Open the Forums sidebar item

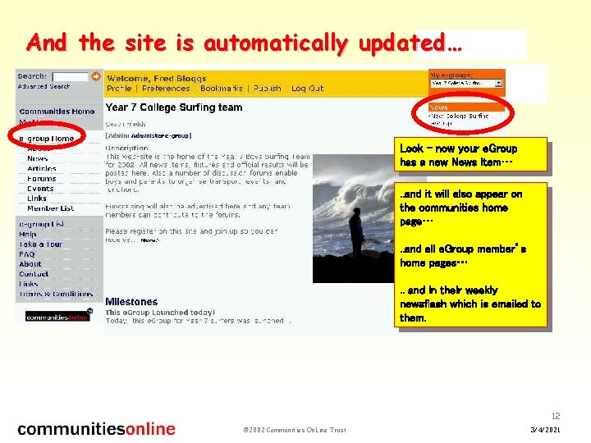pyautogui.click(x=42, y=179)
